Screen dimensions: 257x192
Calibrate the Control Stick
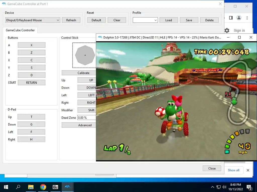coord(79,73)
